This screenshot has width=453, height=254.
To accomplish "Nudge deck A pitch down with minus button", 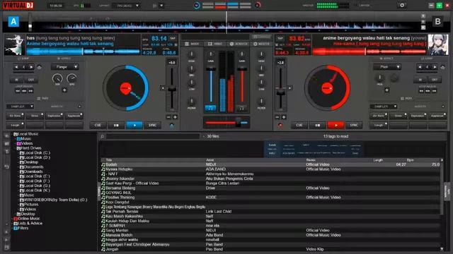I will point(168,117).
